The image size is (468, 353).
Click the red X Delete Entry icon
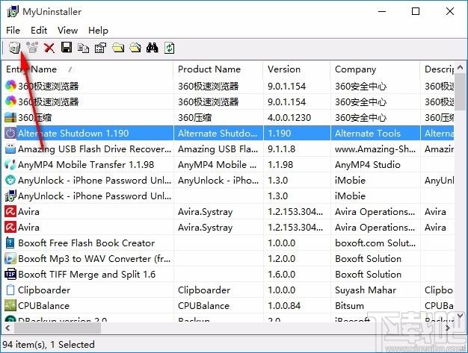(49, 48)
